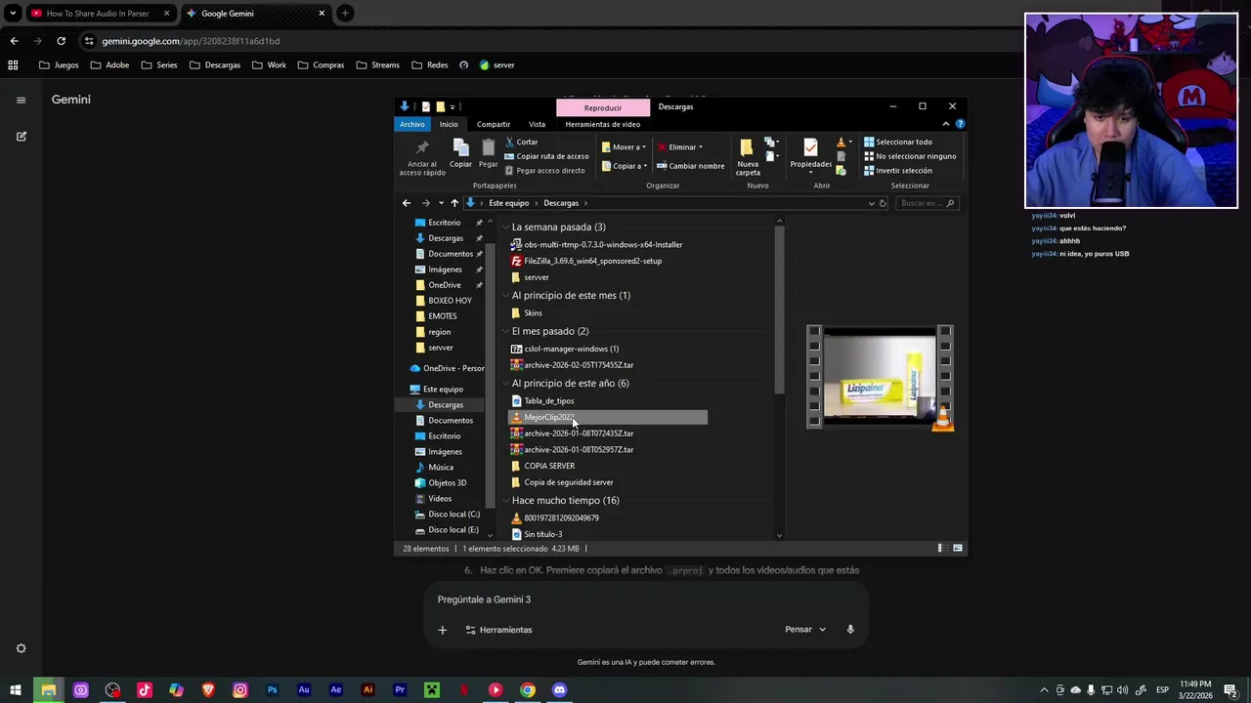Click the Cambiar nombre command

click(x=690, y=166)
